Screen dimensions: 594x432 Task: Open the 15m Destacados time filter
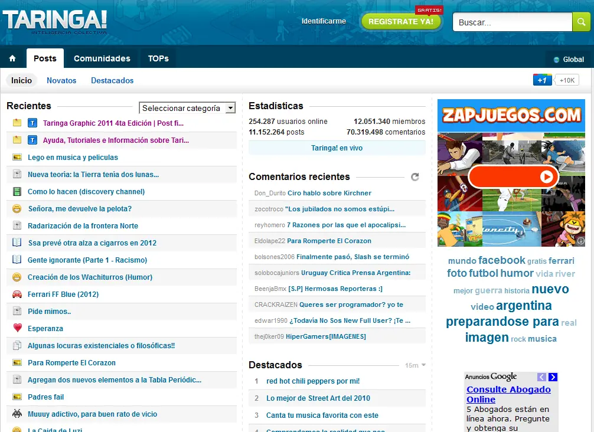coord(415,365)
